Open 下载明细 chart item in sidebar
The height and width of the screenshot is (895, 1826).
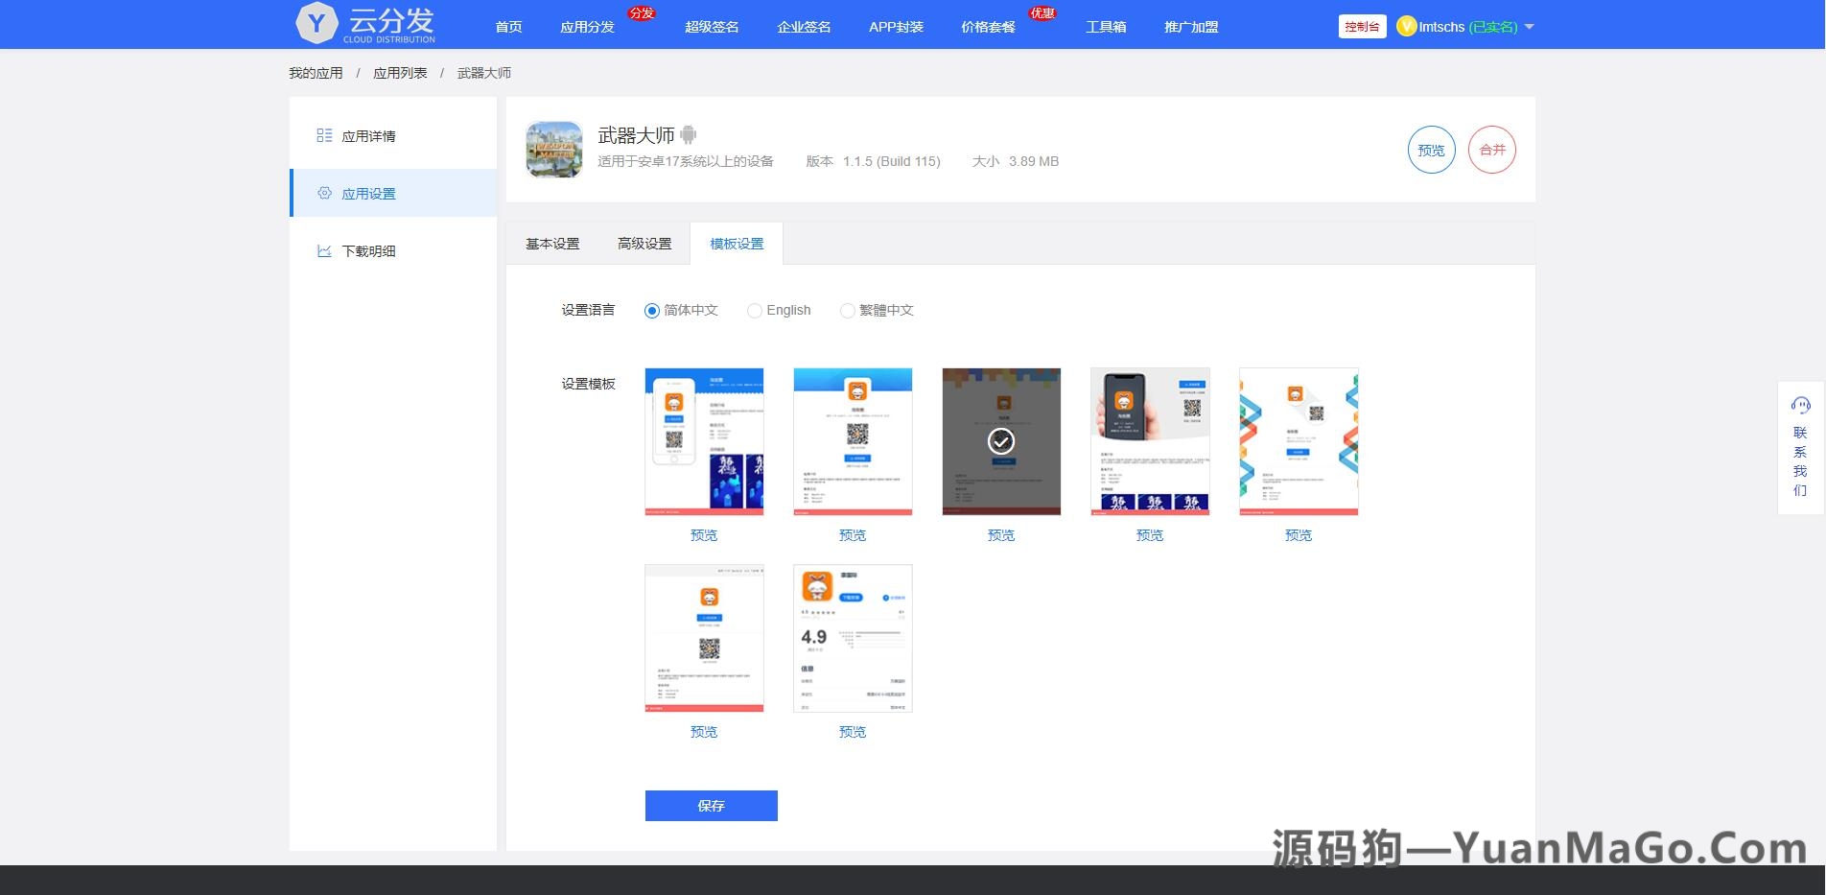point(368,251)
